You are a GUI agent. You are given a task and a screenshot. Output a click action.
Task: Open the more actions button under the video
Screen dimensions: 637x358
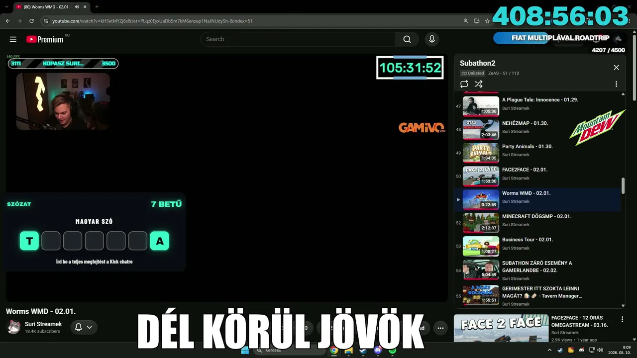pos(440,328)
